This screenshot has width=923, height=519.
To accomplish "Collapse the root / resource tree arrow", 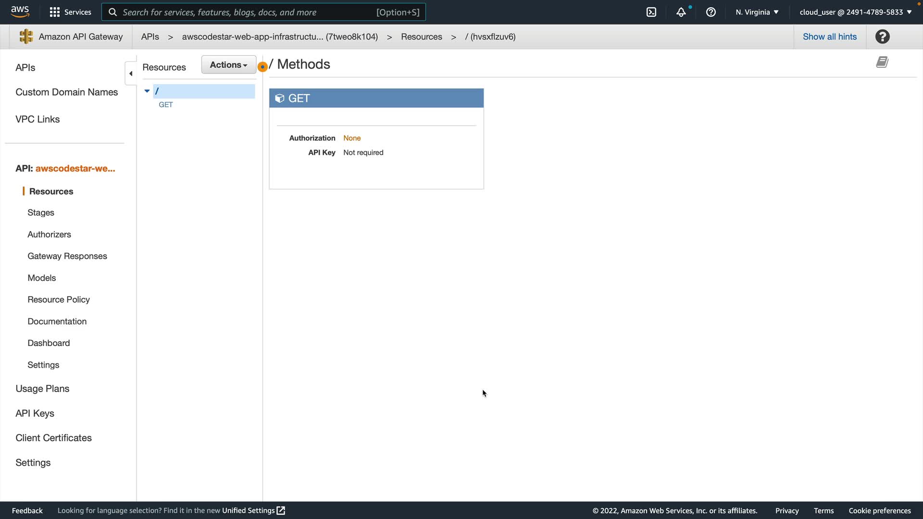I will click(147, 91).
